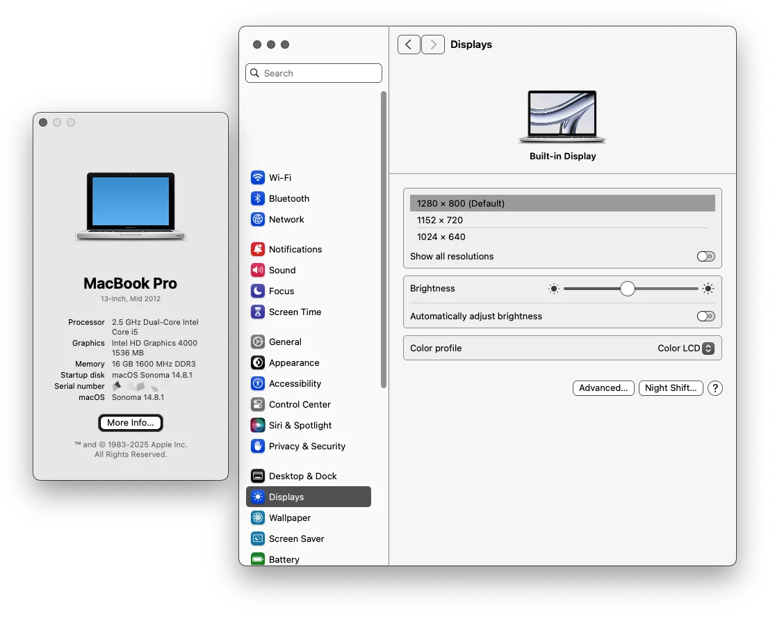Click More Info... in About window
This screenshot has width=775, height=617.
[131, 422]
